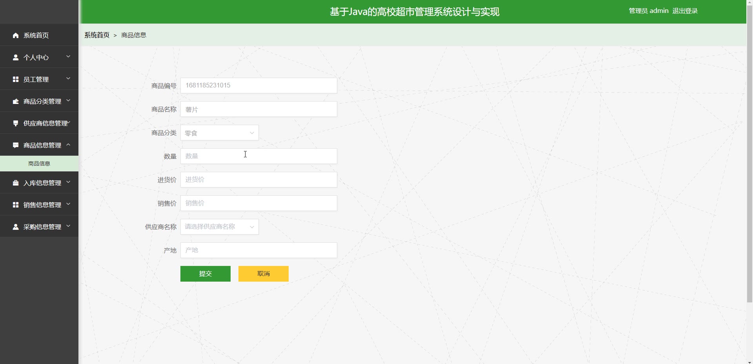Open the 销售信息管理 sidebar menu
The width and height of the screenshot is (753, 364).
pyautogui.click(x=39, y=205)
